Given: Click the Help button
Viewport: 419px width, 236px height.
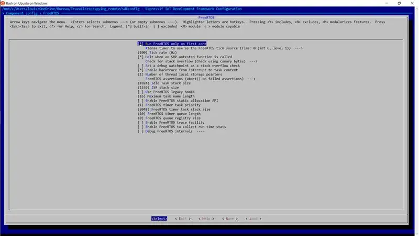Looking at the screenshot, I should [206, 219].
